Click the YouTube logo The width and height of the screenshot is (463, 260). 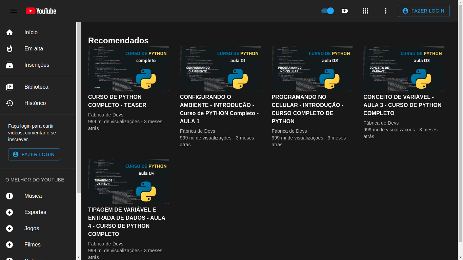[x=41, y=11]
